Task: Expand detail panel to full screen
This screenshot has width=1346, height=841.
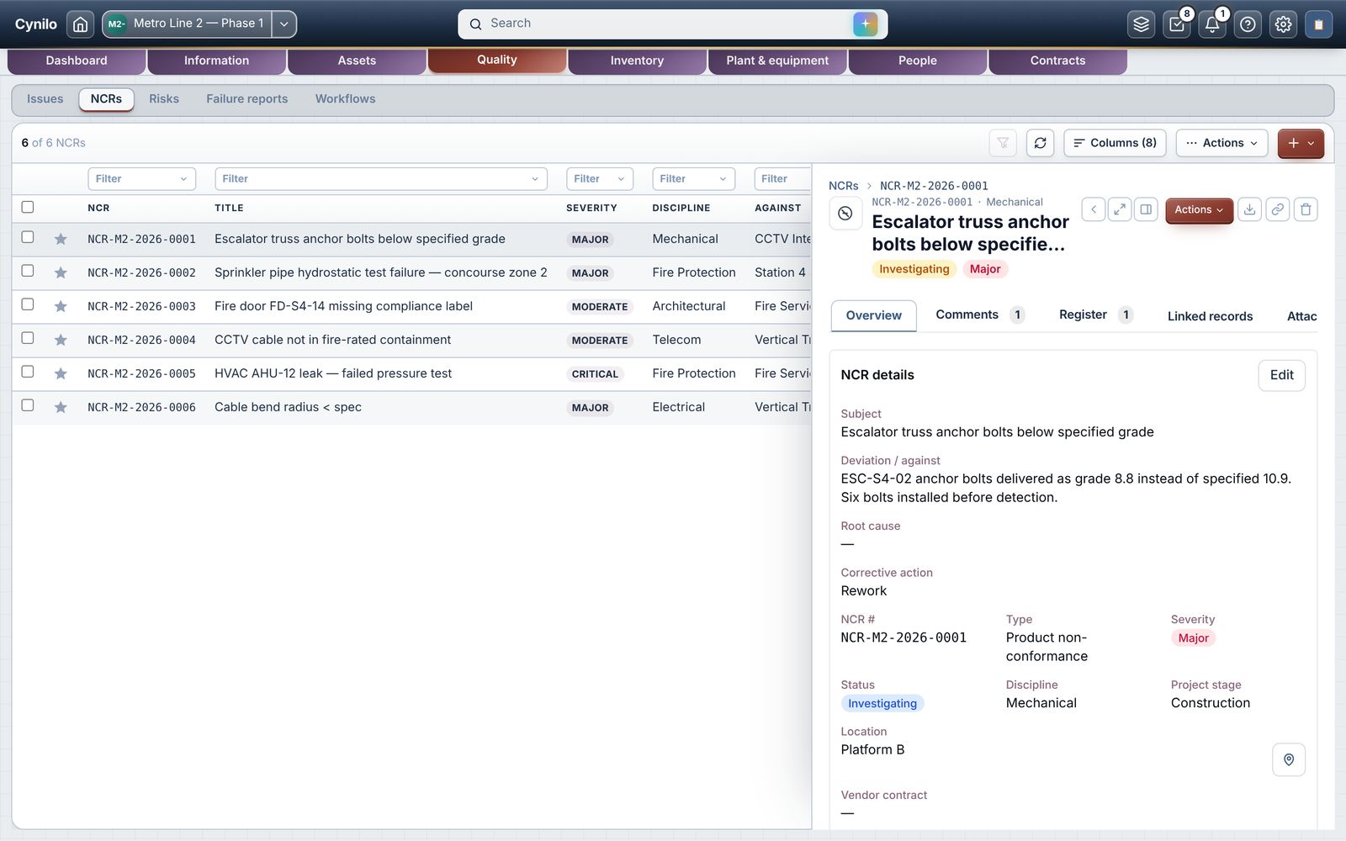Action: [x=1120, y=209]
